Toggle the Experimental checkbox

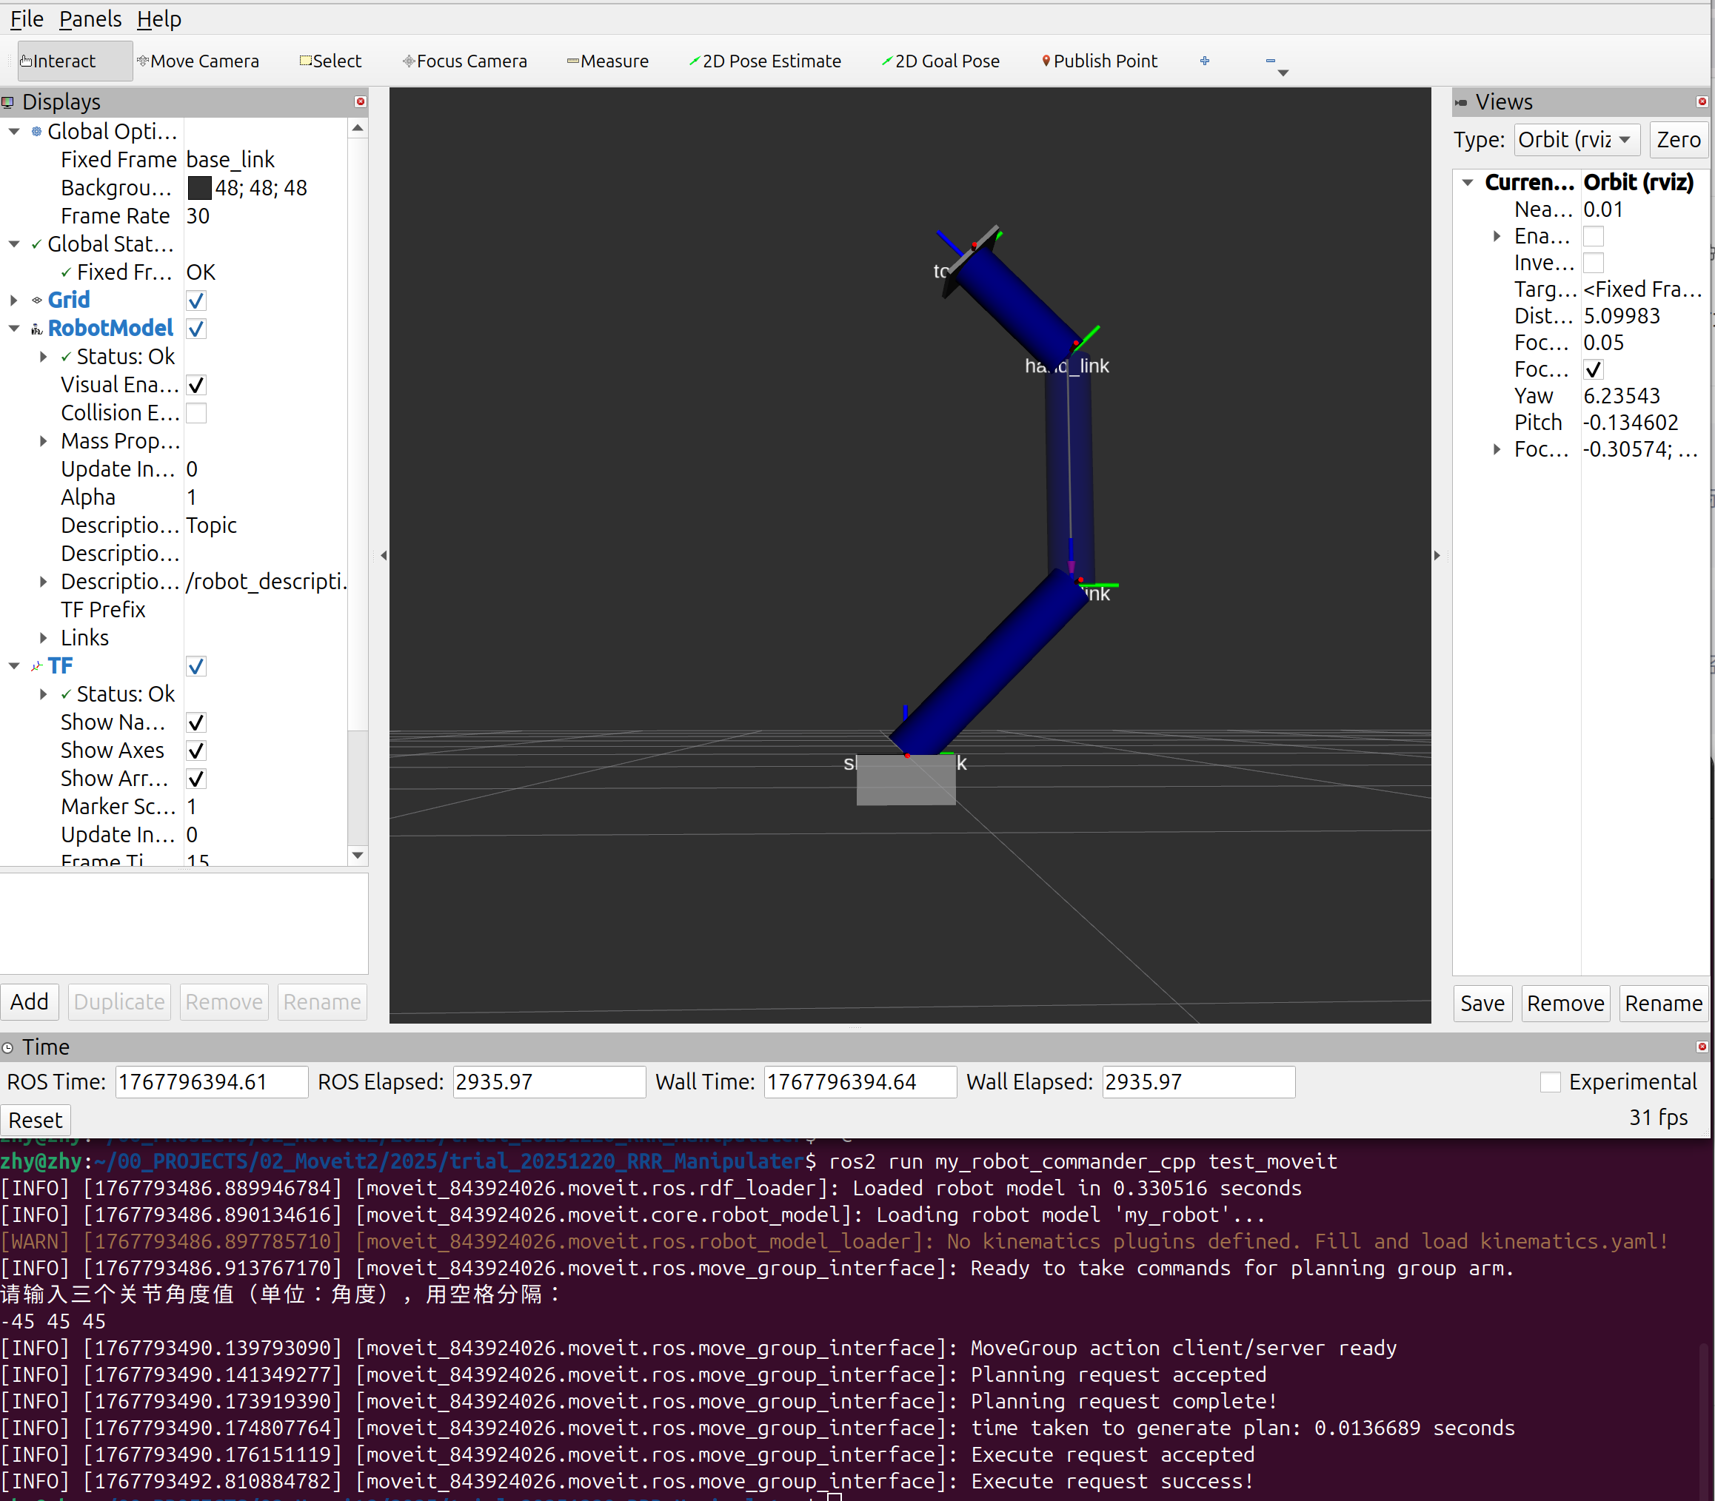[x=1550, y=1081]
